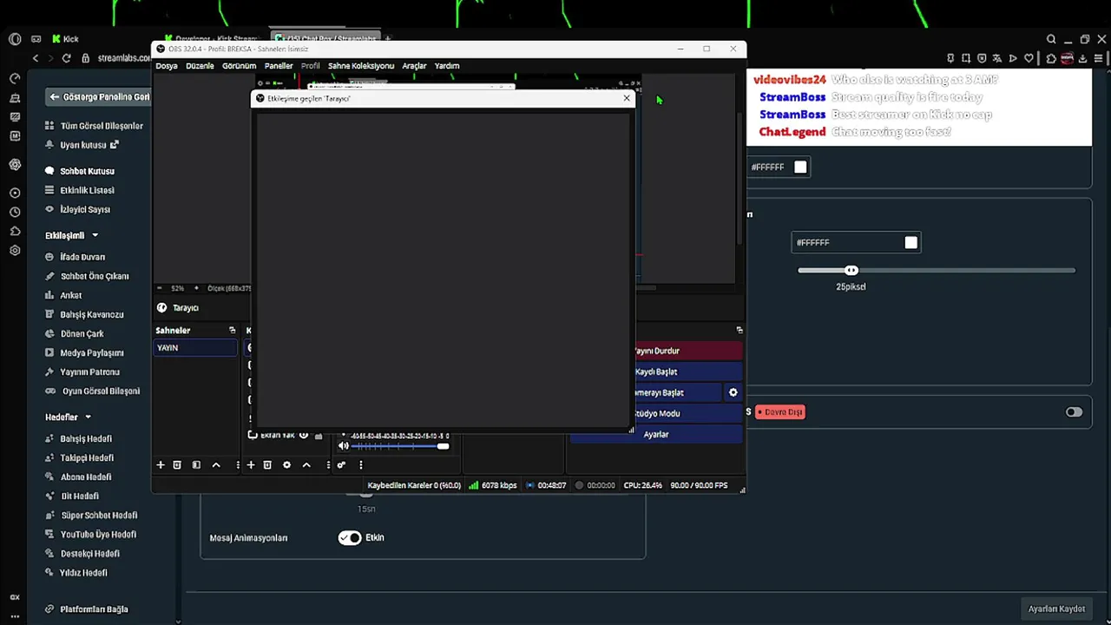Screen dimensions: 1111x625
Task: Start the virtual camera button in OBS
Action: [679, 392]
